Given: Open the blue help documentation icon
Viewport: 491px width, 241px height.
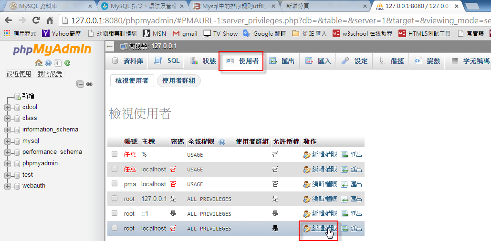Looking at the screenshot, I should point(48,63).
